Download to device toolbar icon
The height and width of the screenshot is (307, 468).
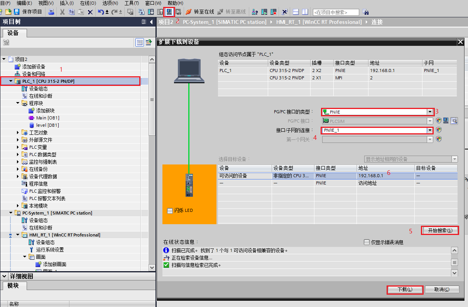pos(150,12)
